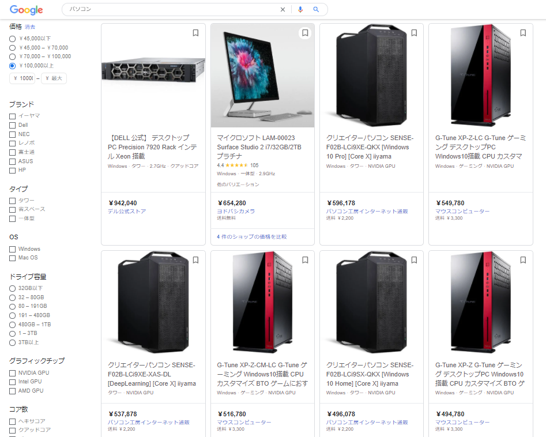Clear the price filter via 消去
This screenshot has width=546, height=437.
(30, 27)
